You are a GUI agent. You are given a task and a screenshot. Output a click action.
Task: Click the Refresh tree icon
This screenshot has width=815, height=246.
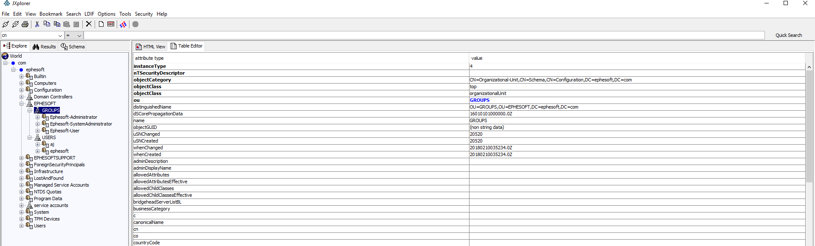(x=123, y=24)
